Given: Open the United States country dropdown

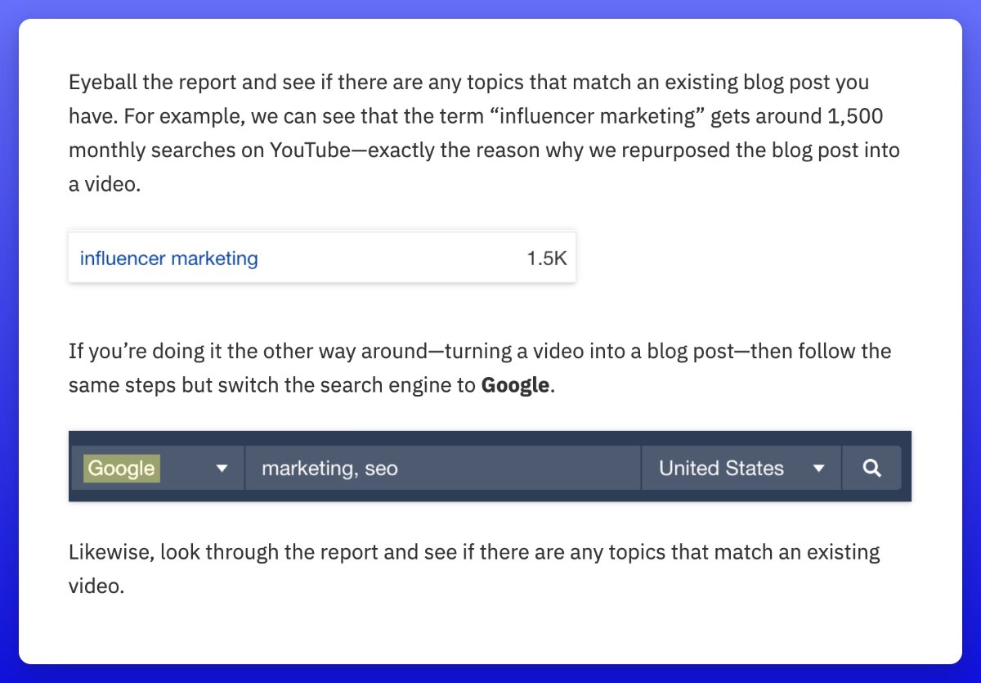Looking at the screenshot, I should pos(740,468).
